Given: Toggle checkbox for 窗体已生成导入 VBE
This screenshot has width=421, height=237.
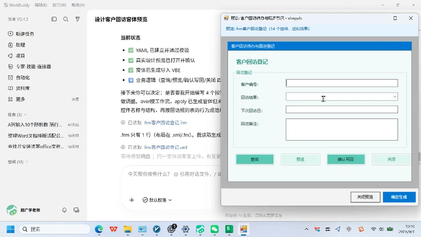Looking at the screenshot, I should click(x=131, y=70).
